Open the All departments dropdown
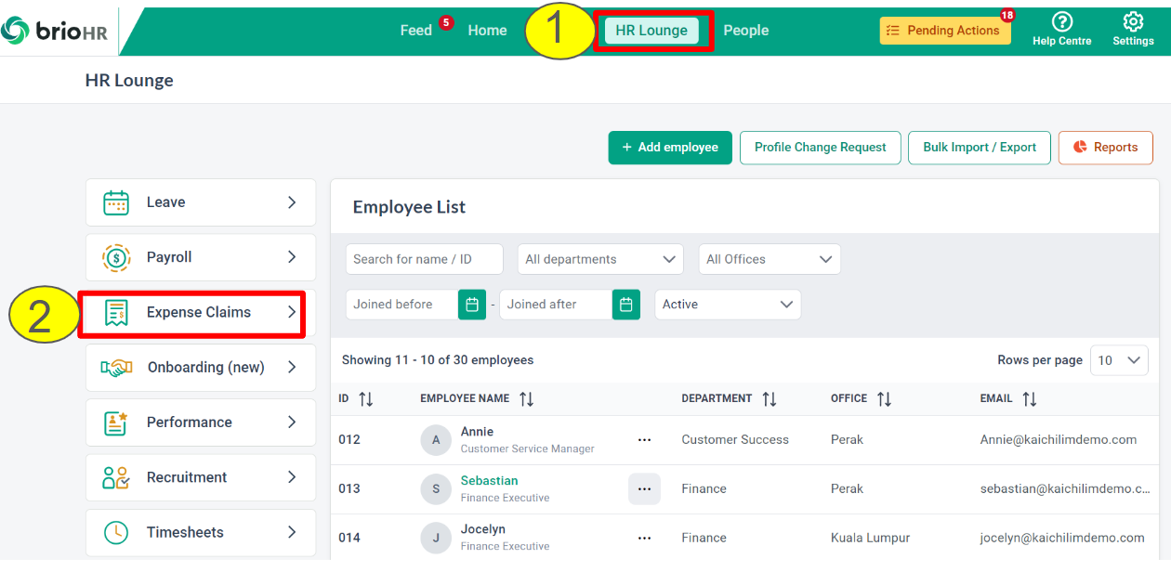 pos(600,259)
